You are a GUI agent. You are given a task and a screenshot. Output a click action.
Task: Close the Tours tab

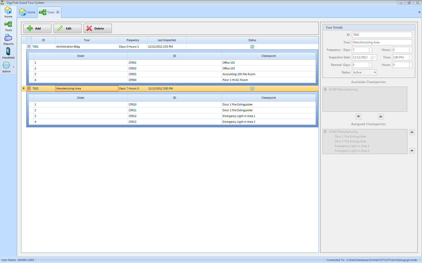click(58, 12)
